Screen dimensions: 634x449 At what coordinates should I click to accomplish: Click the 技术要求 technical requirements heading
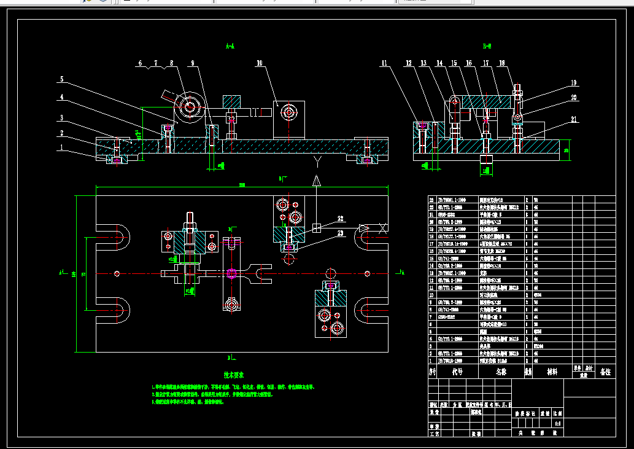234,375
